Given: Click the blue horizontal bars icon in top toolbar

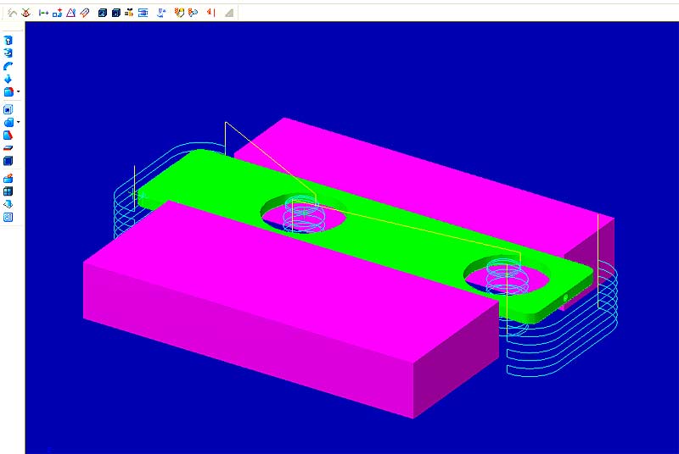Looking at the screenshot, I should pyautogui.click(x=143, y=13).
